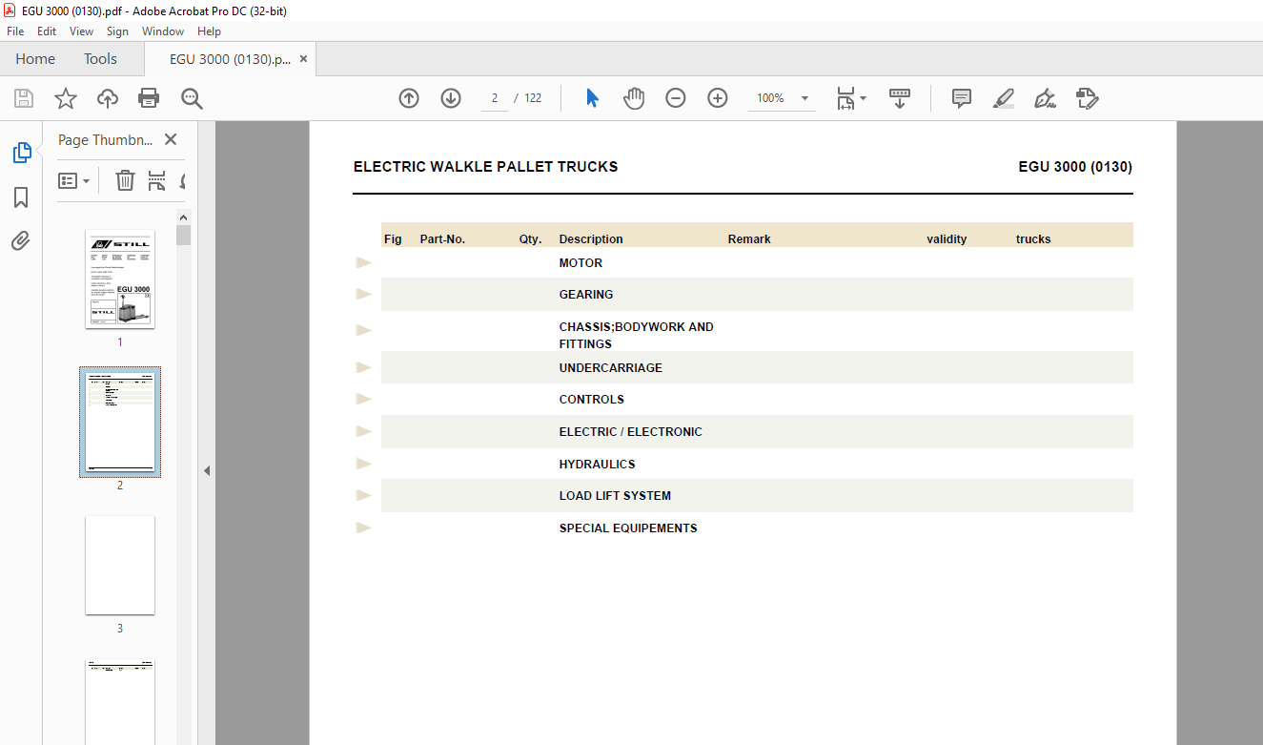Click the scrolling mode keyboard icon

(900, 98)
